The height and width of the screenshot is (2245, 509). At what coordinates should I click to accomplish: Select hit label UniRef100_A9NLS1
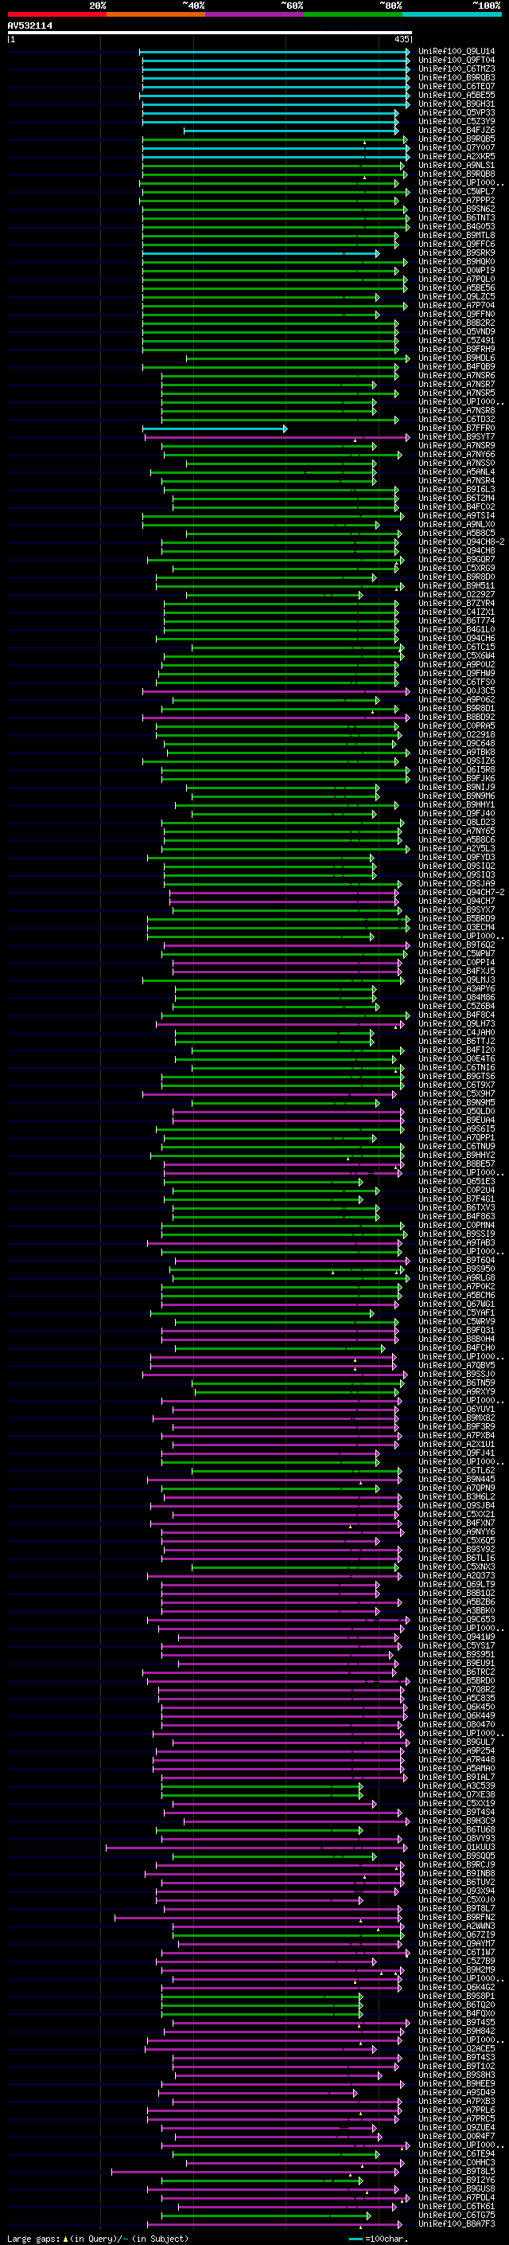(x=457, y=165)
